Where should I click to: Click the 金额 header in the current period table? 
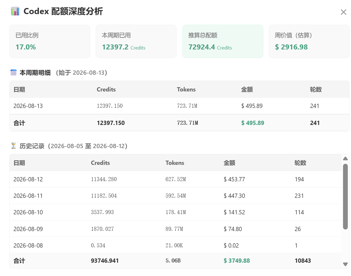tap(247, 90)
